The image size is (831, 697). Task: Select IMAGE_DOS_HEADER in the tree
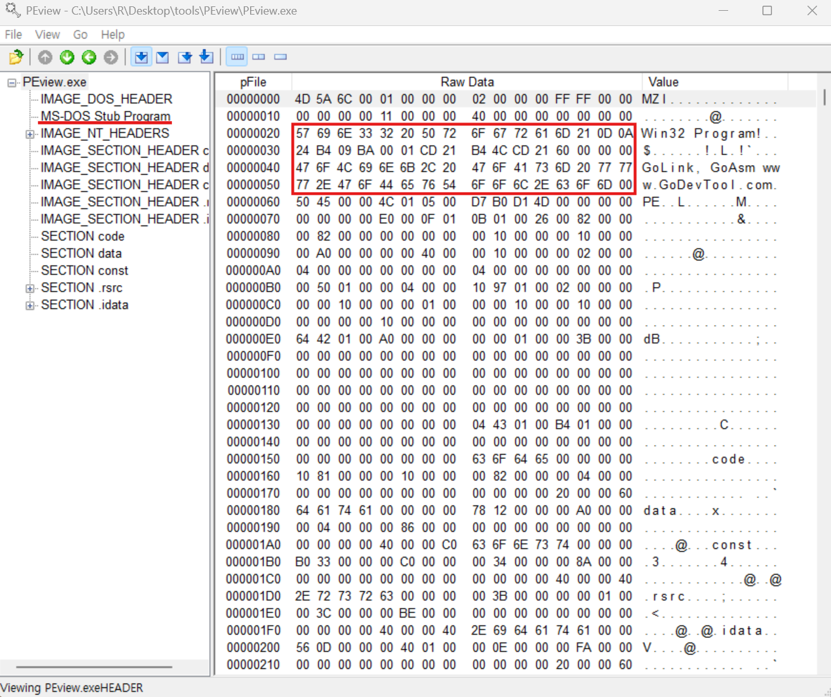click(x=107, y=99)
